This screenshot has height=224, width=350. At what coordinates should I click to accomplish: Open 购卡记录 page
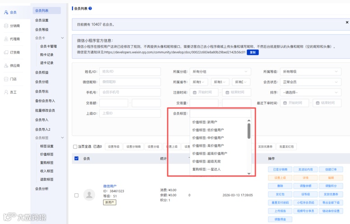(46, 55)
